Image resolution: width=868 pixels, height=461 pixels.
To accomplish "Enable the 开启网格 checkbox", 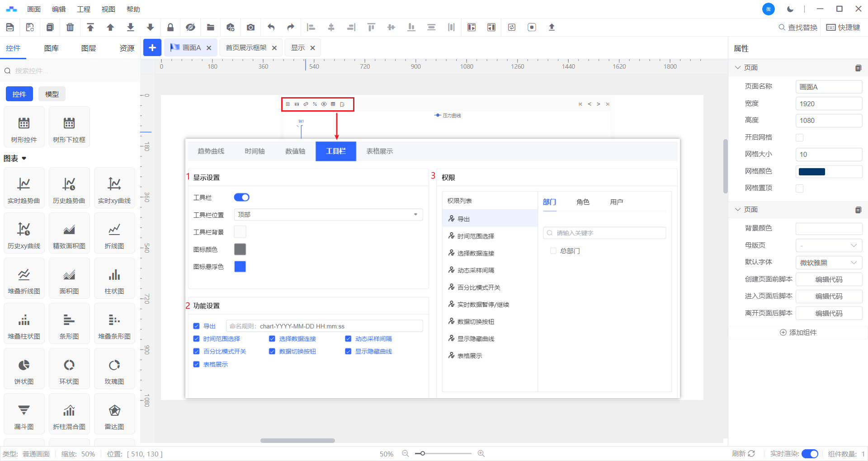I will [x=799, y=137].
